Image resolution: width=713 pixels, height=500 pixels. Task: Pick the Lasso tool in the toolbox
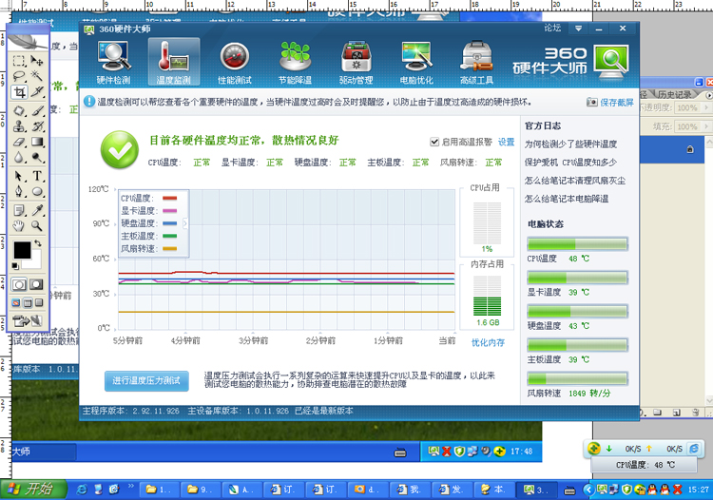point(19,76)
